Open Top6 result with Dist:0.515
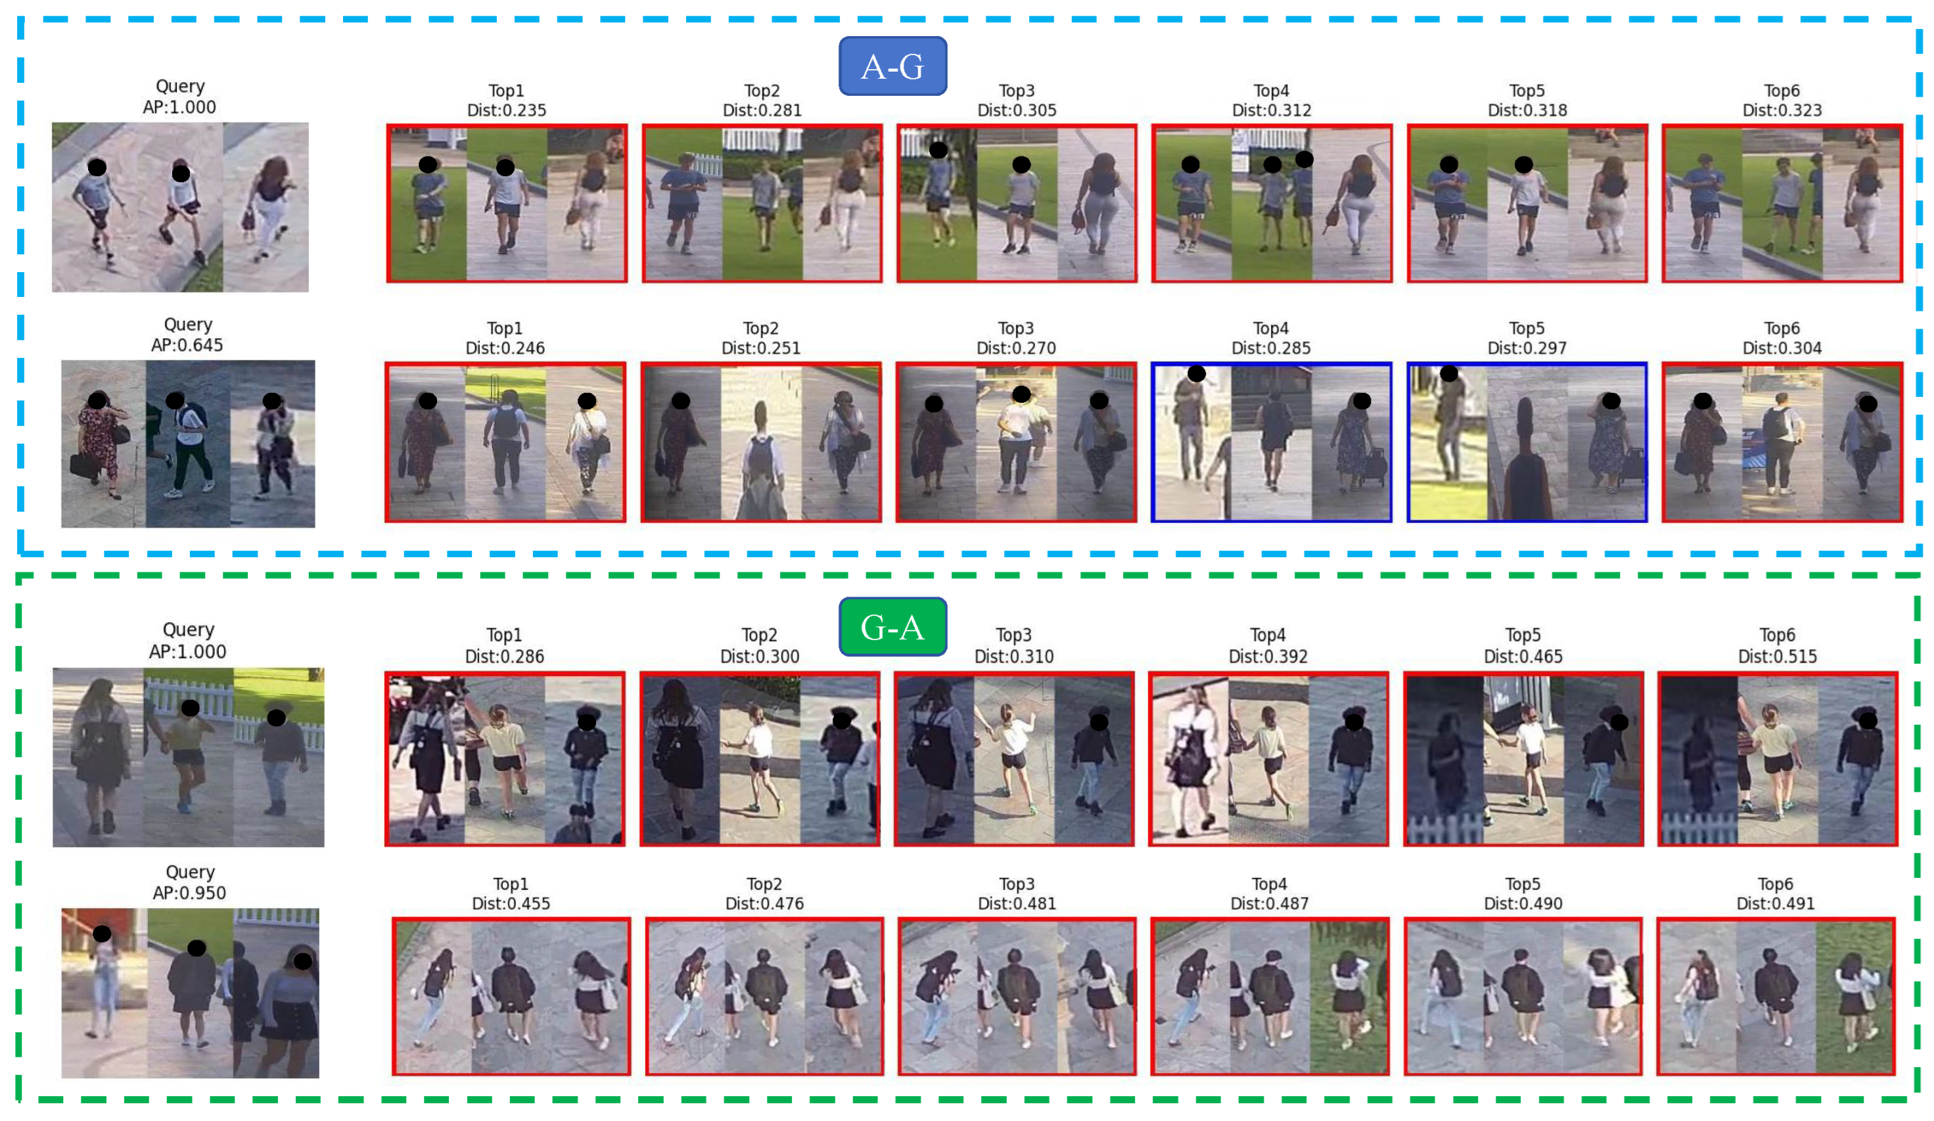Image resolution: width=1934 pixels, height=1121 pixels. (1778, 759)
